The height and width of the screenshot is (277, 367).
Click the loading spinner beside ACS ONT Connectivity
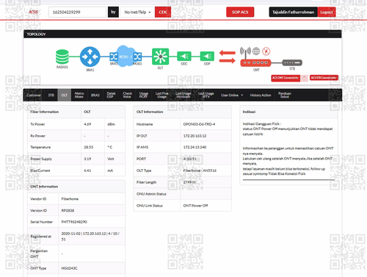pos(304,78)
